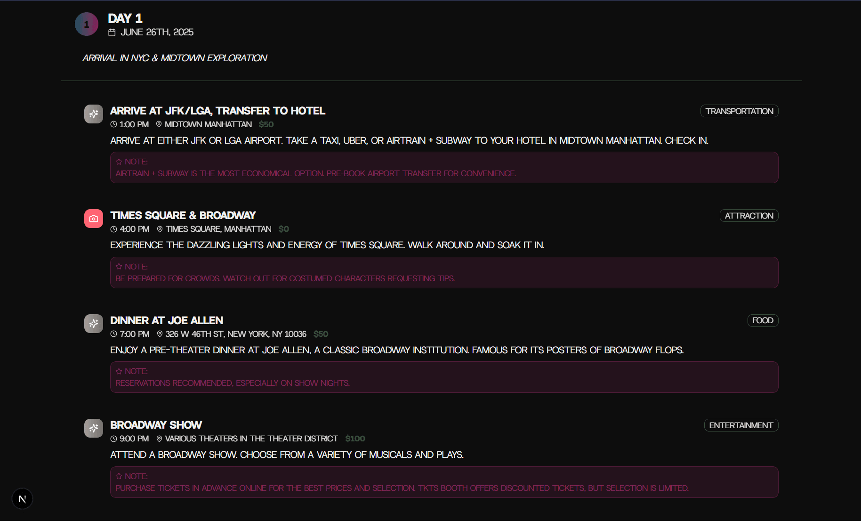861x521 pixels.
Task: Select the Transportation category tag
Action: (x=739, y=111)
